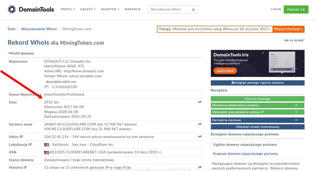Click the Narzędzia sieciowe button
Screen dimensions: 316x171
point(250,120)
